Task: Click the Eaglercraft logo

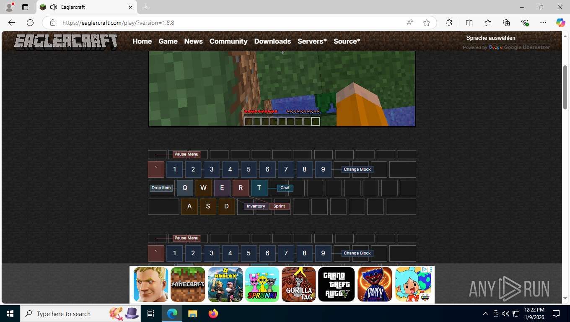Action: pyautogui.click(x=66, y=42)
